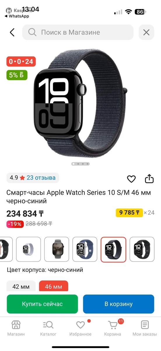Choose the white sport loop watch thumbnail
The height and width of the screenshot is (351, 161).
28,250
